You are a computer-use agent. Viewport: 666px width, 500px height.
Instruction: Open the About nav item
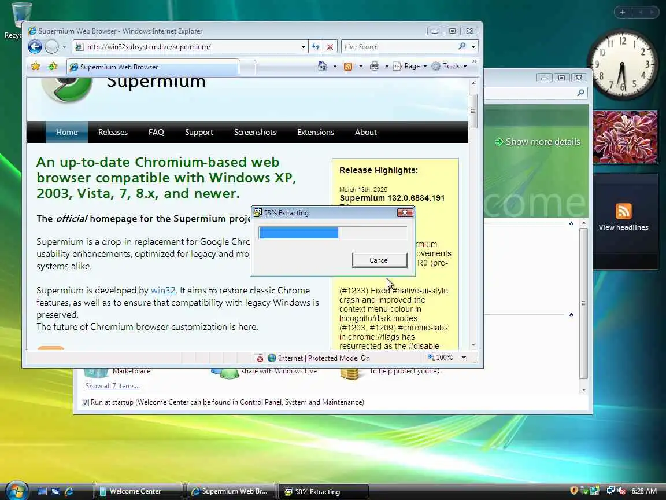coord(366,132)
